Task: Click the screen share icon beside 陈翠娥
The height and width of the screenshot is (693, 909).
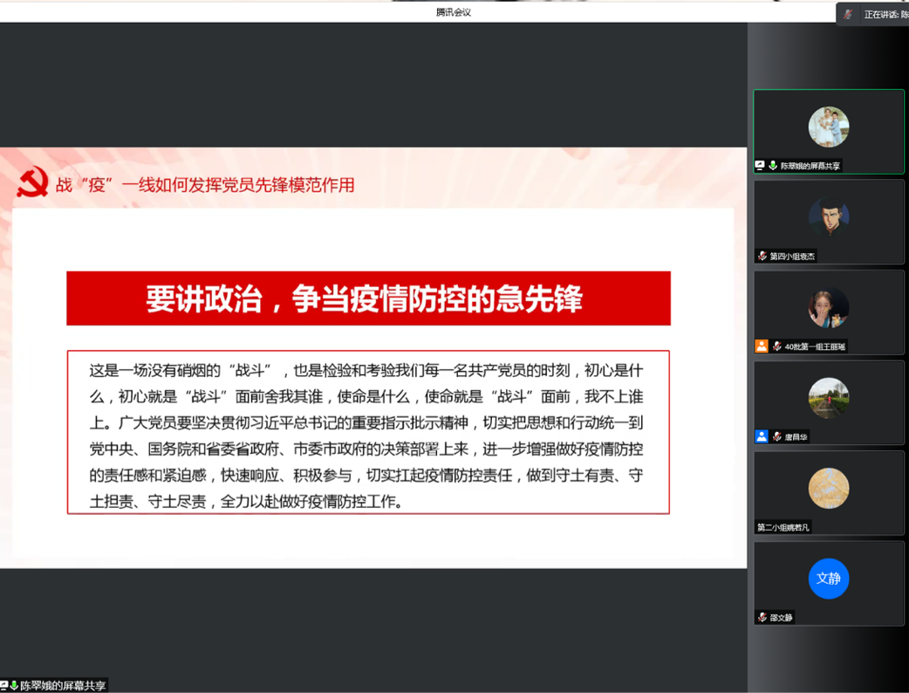Action: click(760, 166)
